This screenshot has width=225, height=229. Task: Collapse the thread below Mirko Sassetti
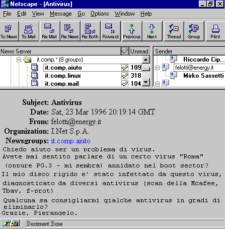coord(157,84)
